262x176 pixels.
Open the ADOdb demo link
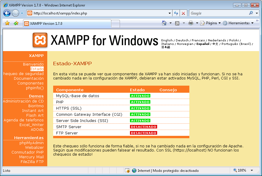[x=37, y=130]
